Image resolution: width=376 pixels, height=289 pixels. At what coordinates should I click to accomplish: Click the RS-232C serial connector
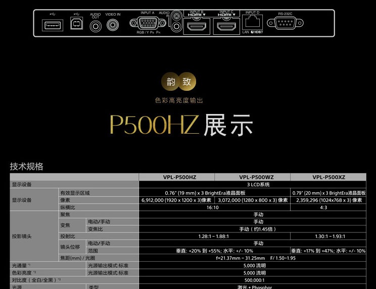pos(285,23)
